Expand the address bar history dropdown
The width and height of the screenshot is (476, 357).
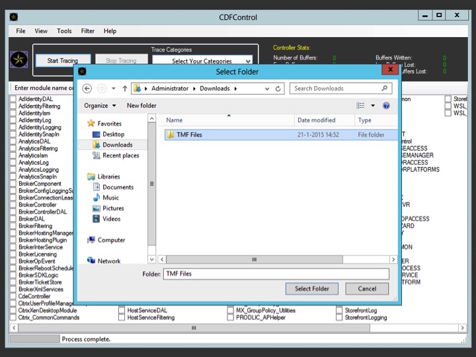(x=267, y=89)
